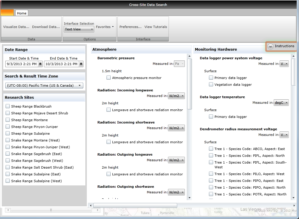
Task: Click Visualize Data in the ribbon
Action: click(16, 27)
